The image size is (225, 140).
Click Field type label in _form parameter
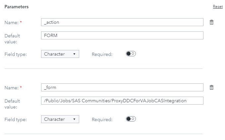click(x=16, y=119)
